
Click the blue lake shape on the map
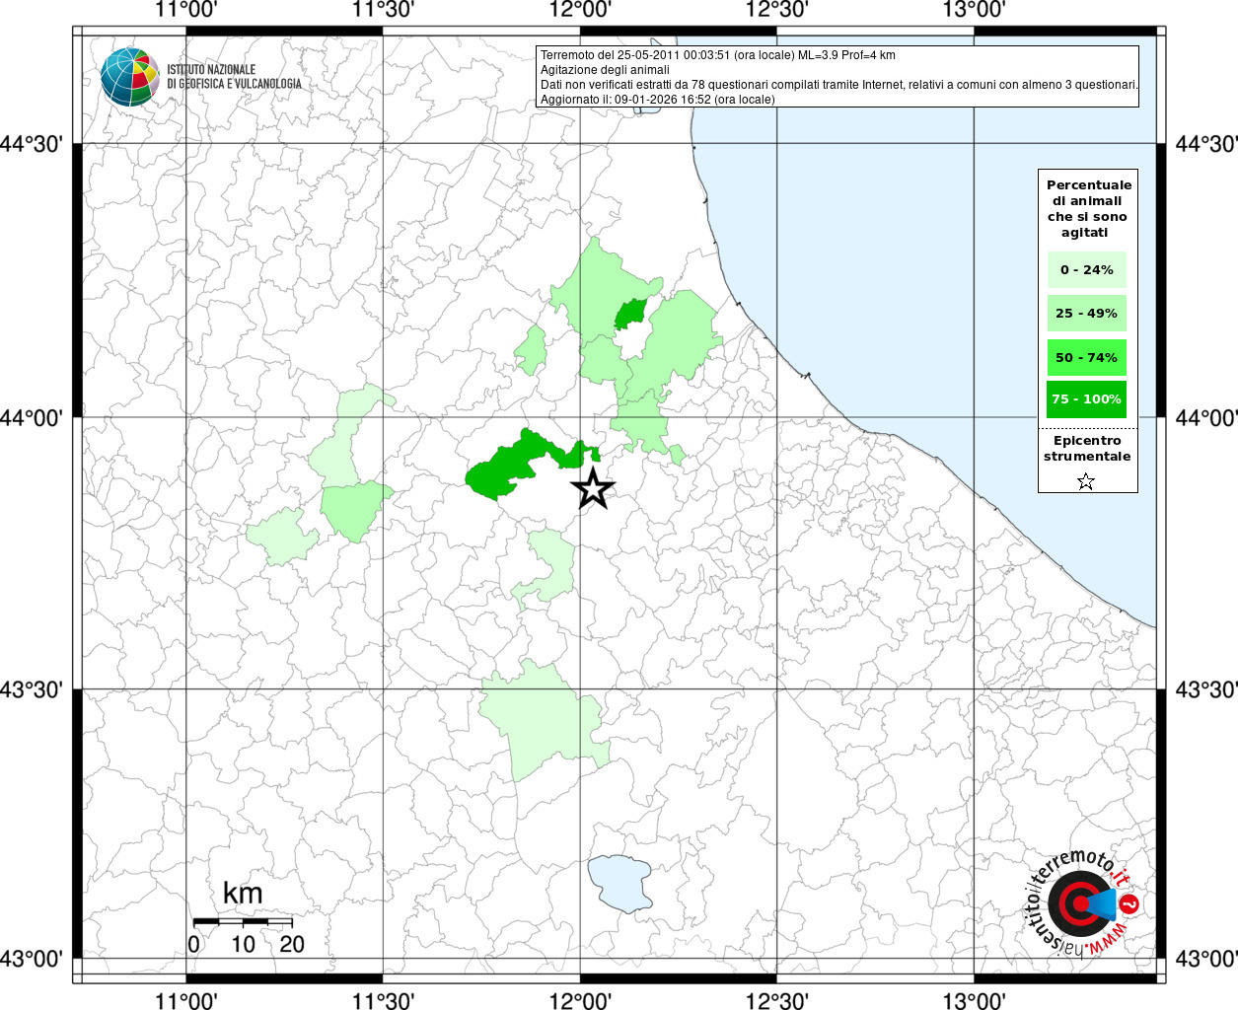[620, 883]
